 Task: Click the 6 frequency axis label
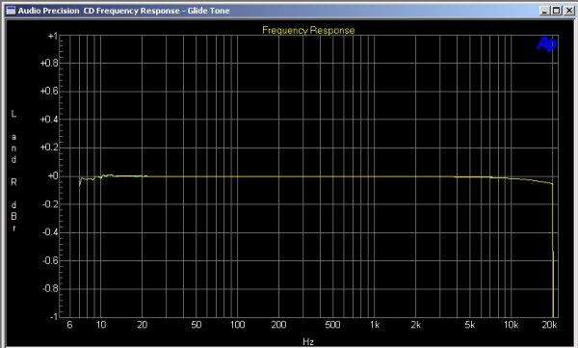click(x=69, y=325)
